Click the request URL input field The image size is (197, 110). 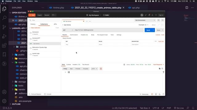tap(109, 30)
